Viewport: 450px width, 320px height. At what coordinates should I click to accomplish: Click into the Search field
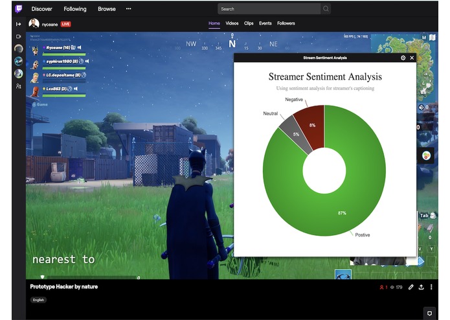click(x=269, y=9)
